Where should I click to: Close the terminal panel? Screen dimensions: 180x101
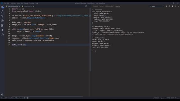(178, 6)
